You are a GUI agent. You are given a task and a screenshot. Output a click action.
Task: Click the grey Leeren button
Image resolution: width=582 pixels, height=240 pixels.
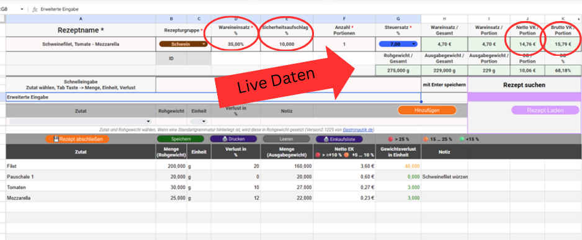286,139
